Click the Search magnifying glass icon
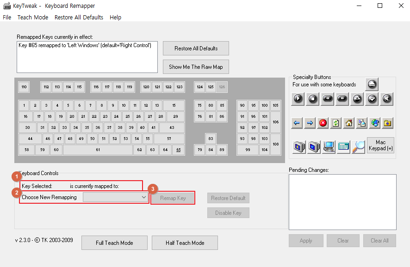Screen dimensions: 410x267 coord(358,147)
